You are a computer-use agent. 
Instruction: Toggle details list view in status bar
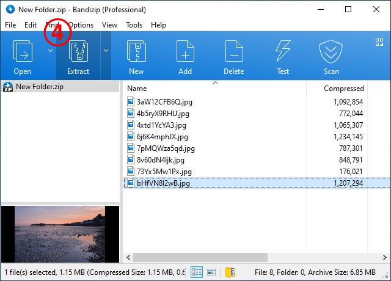coord(197,272)
